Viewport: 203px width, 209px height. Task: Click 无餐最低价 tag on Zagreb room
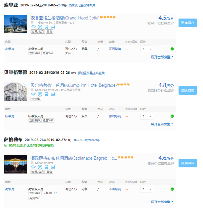pos(50,193)
